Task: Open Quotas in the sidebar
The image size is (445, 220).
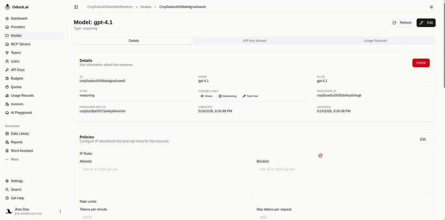Action: point(34,87)
